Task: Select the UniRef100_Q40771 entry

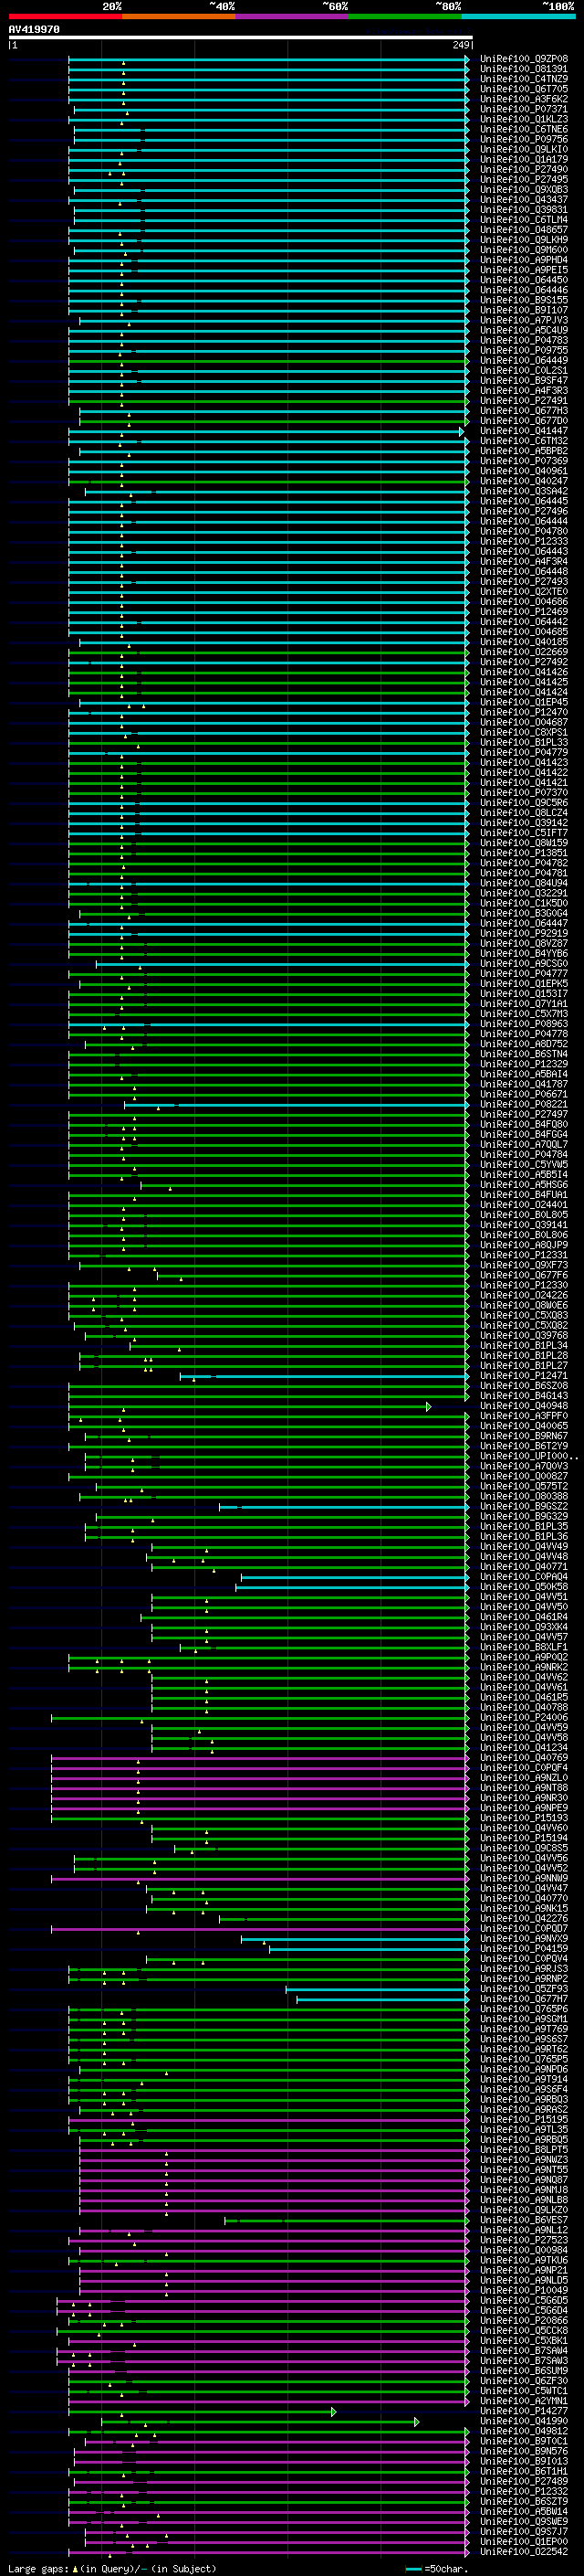Action: [524, 1566]
